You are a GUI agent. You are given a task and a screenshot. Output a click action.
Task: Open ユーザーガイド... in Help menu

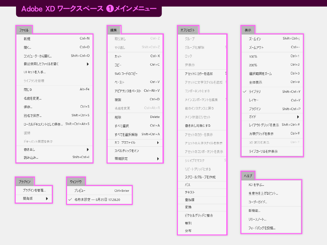click(271, 202)
